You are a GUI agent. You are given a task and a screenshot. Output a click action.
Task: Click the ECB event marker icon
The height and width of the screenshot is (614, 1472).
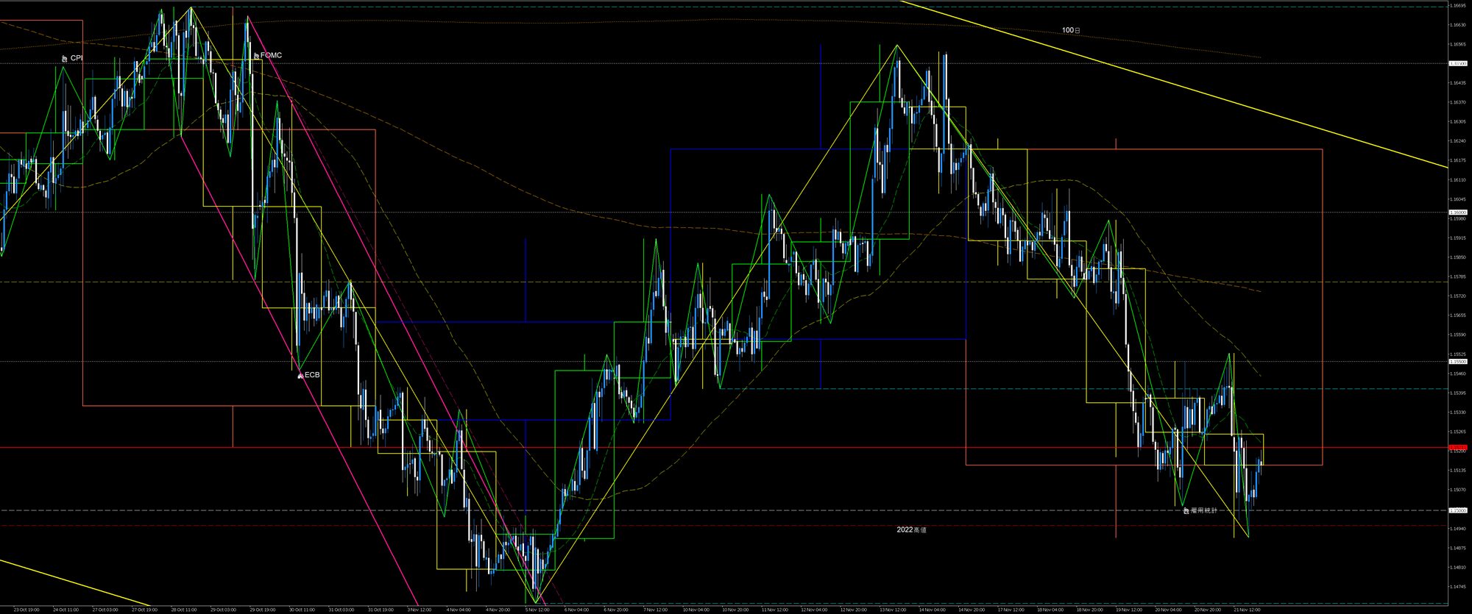click(x=300, y=376)
